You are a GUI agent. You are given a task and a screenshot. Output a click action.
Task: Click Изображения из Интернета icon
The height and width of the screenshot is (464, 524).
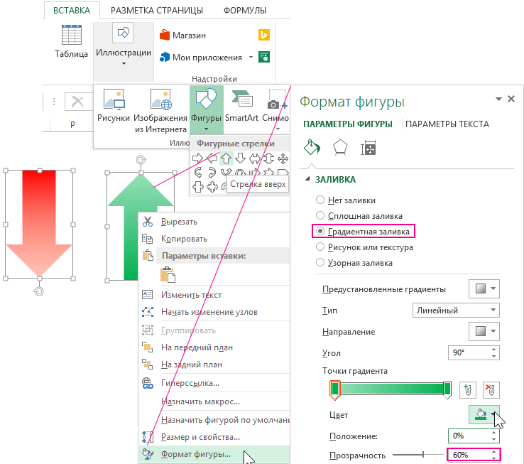pos(160,99)
